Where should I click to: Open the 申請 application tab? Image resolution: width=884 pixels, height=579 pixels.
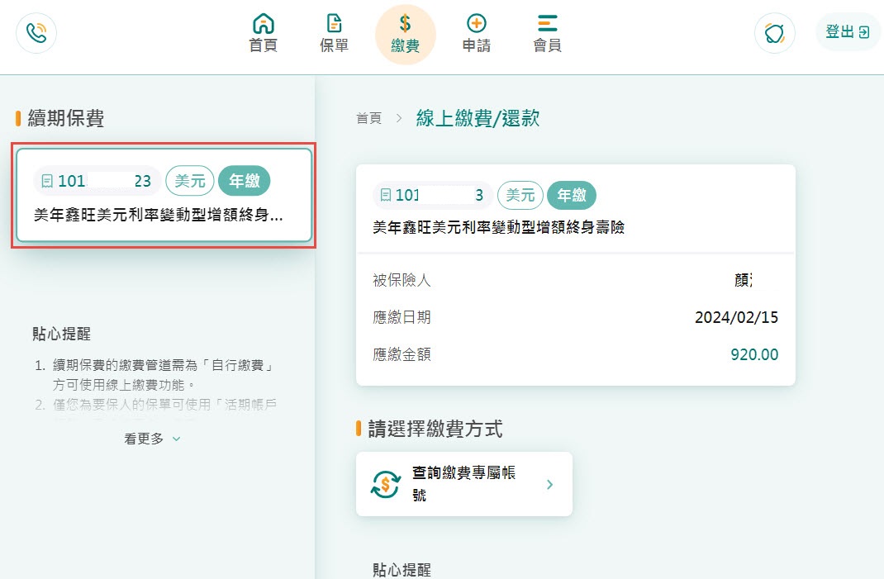coord(477,33)
